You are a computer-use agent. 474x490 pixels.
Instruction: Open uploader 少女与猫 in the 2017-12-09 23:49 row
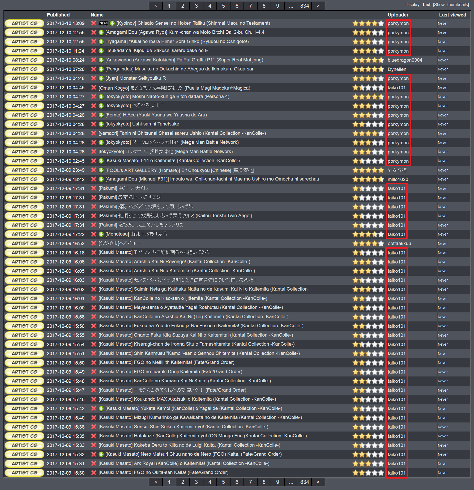397,170
